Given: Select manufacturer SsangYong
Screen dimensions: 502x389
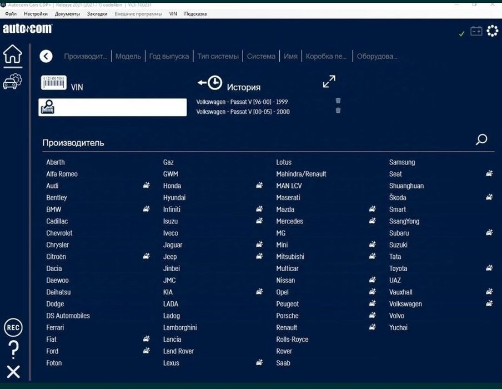Looking at the screenshot, I should [x=404, y=221].
